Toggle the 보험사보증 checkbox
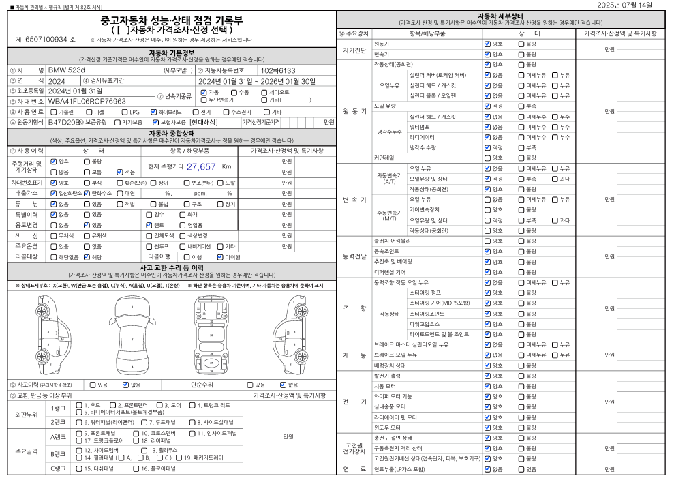The image size is (674, 478). [155, 123]
